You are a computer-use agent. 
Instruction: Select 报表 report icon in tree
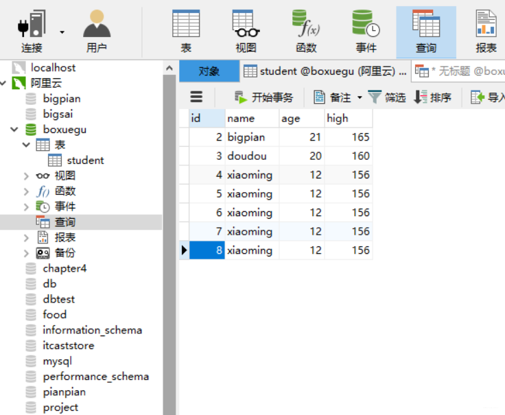43,237
